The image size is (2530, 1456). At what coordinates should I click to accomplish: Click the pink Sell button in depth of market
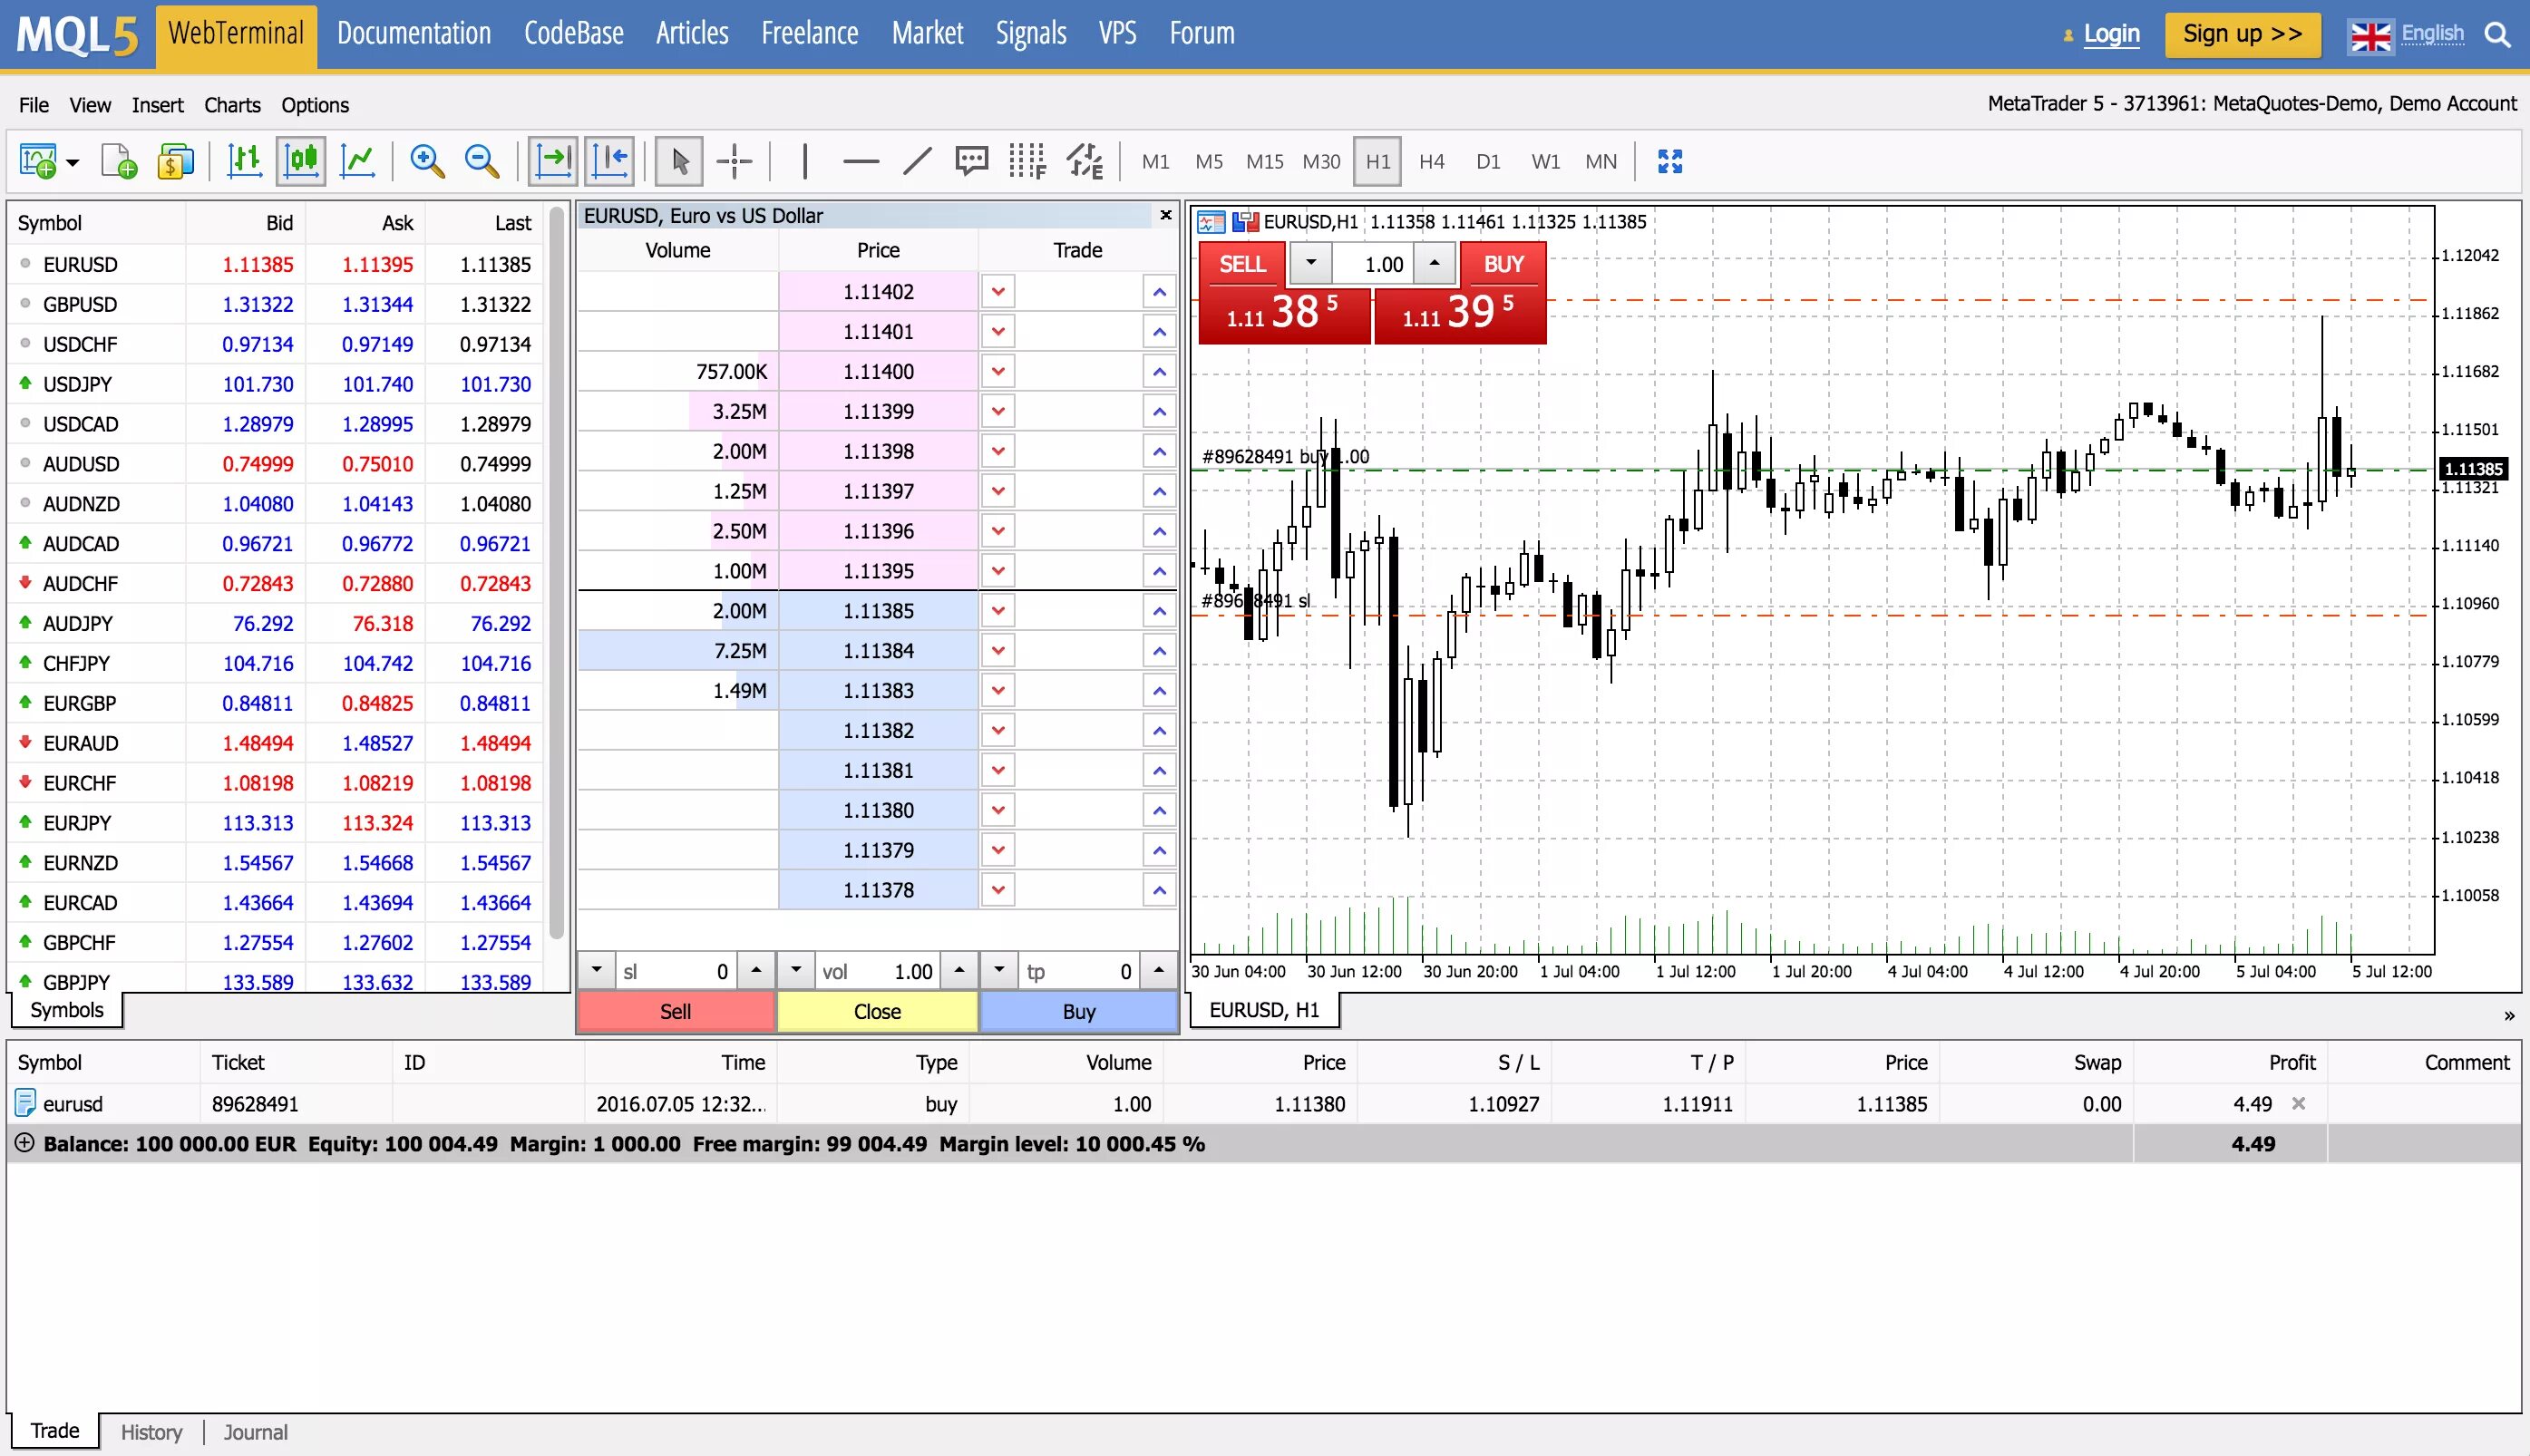675,1011
